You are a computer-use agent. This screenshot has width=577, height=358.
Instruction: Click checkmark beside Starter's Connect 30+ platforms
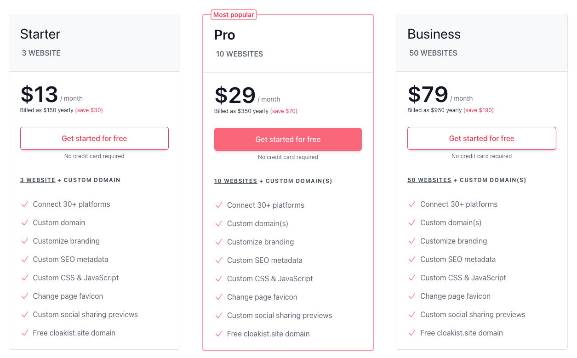25,205
